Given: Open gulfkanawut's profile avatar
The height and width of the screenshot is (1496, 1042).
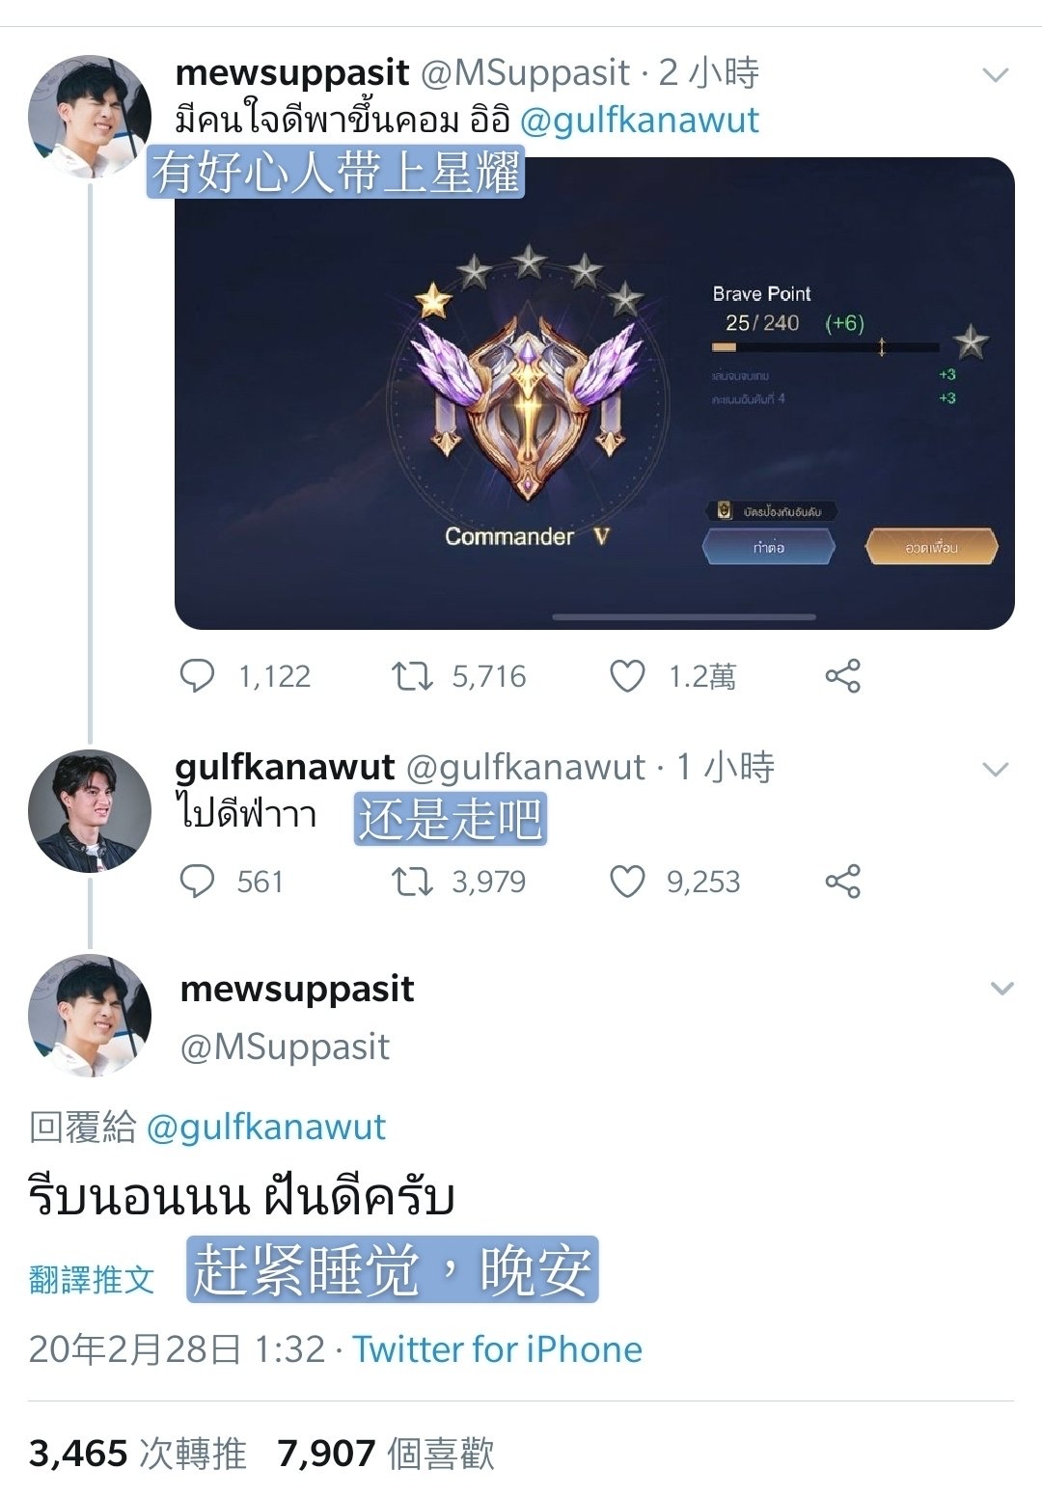Looking at the screenshot, I should (x=90, y=811).
